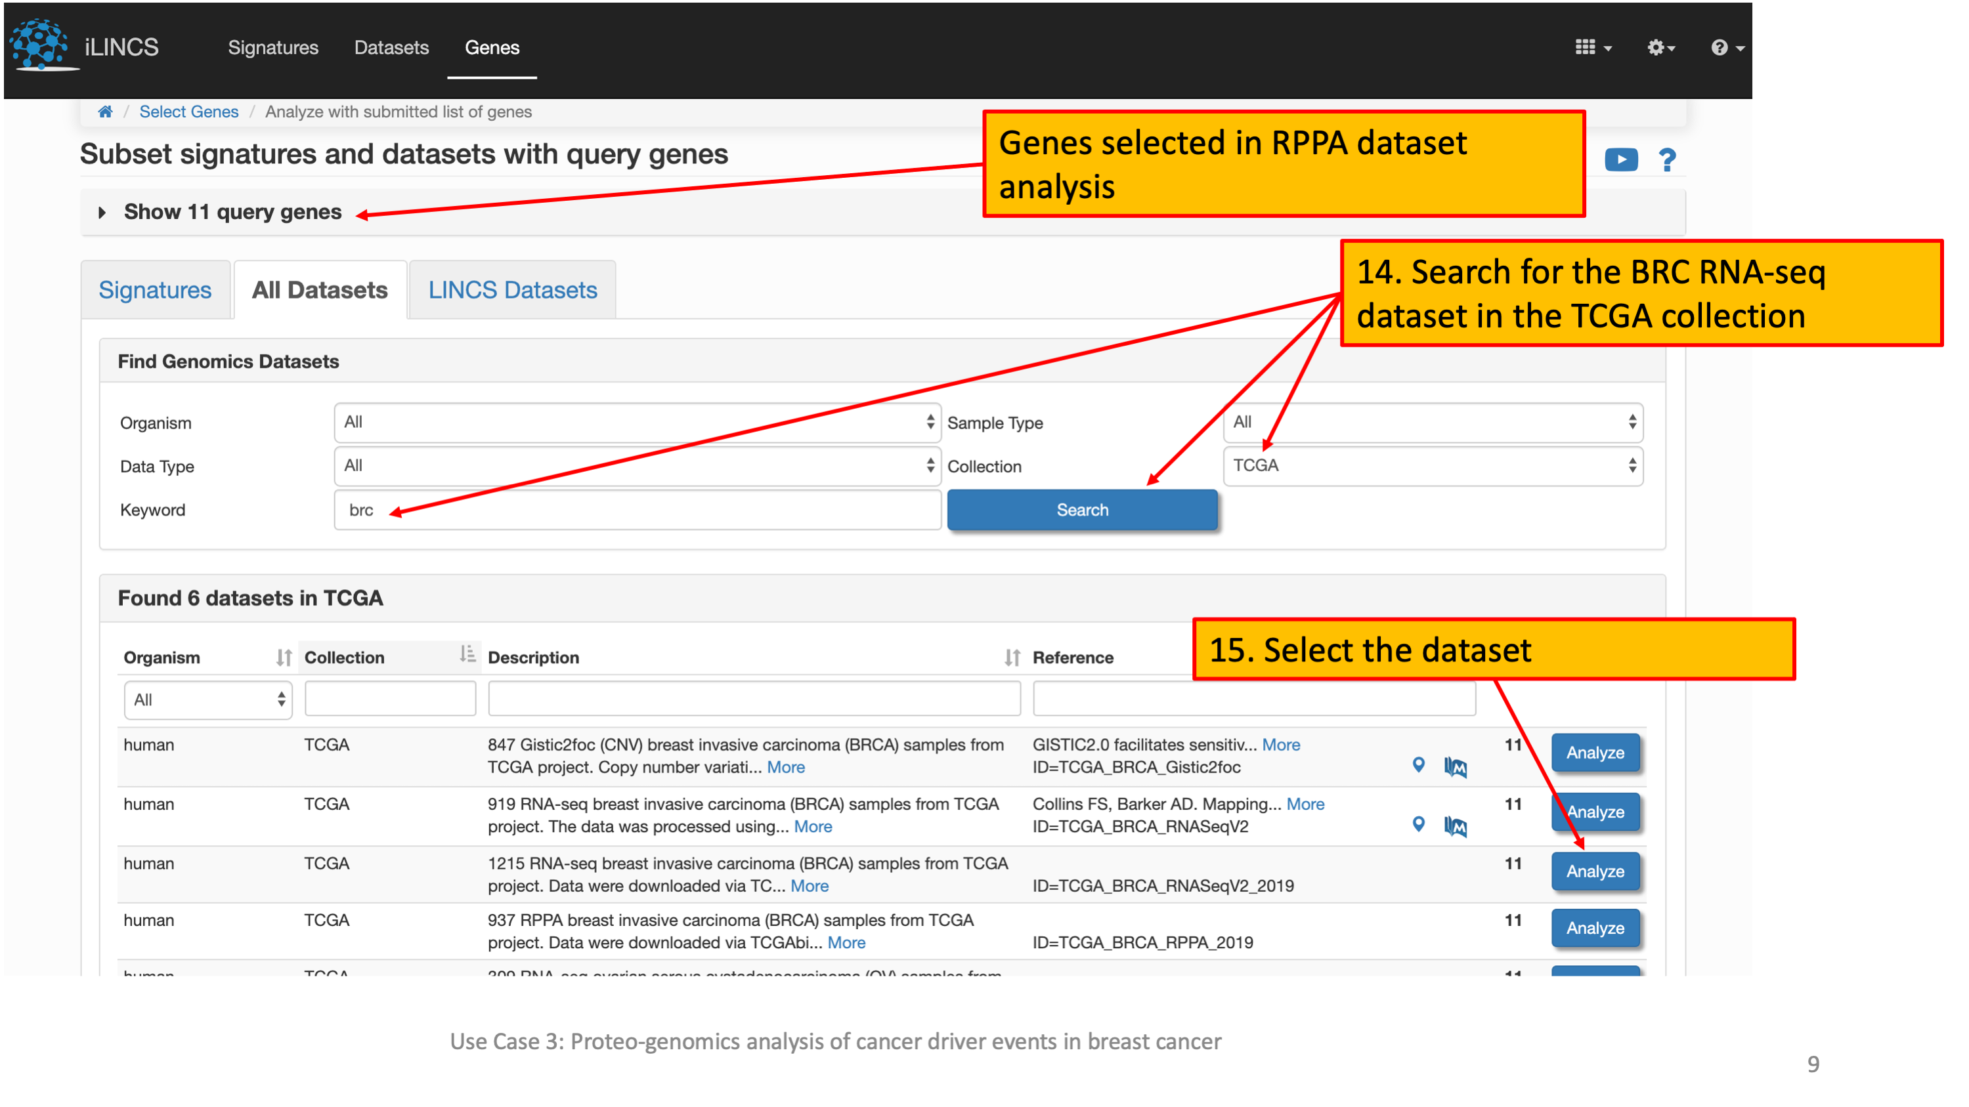
Task: Click the blue question mark help icon
Action: pyautogui.click(x=1666, y=159)
